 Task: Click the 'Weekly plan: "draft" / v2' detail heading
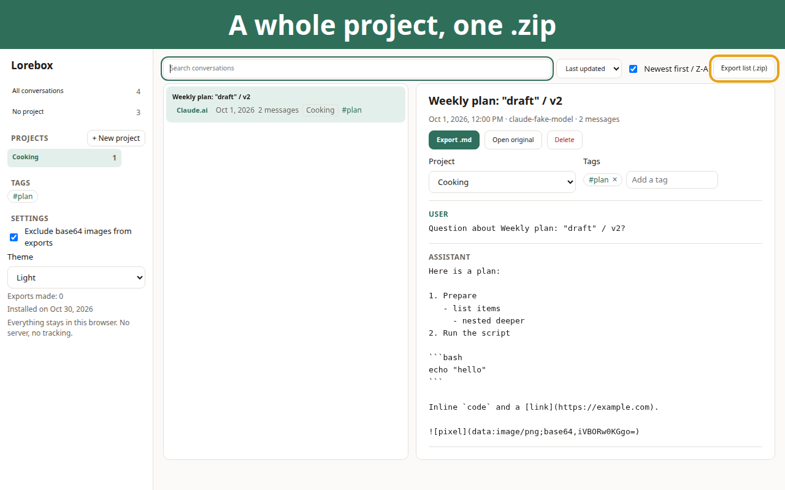point(496,101)
